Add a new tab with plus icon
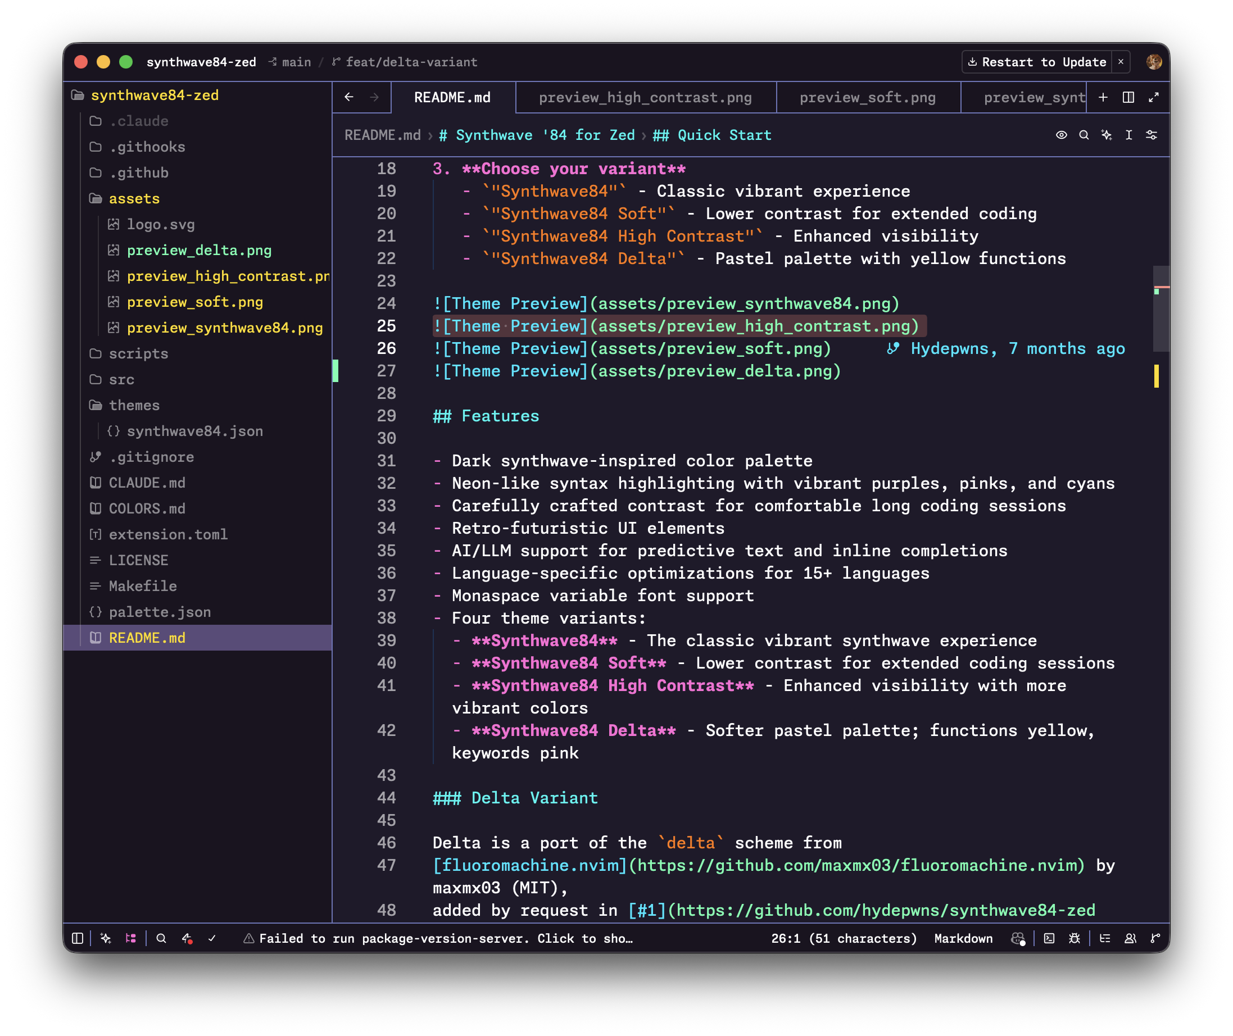Image resolution: width=1233 pixels, height=1036 pixels. 1103,97
